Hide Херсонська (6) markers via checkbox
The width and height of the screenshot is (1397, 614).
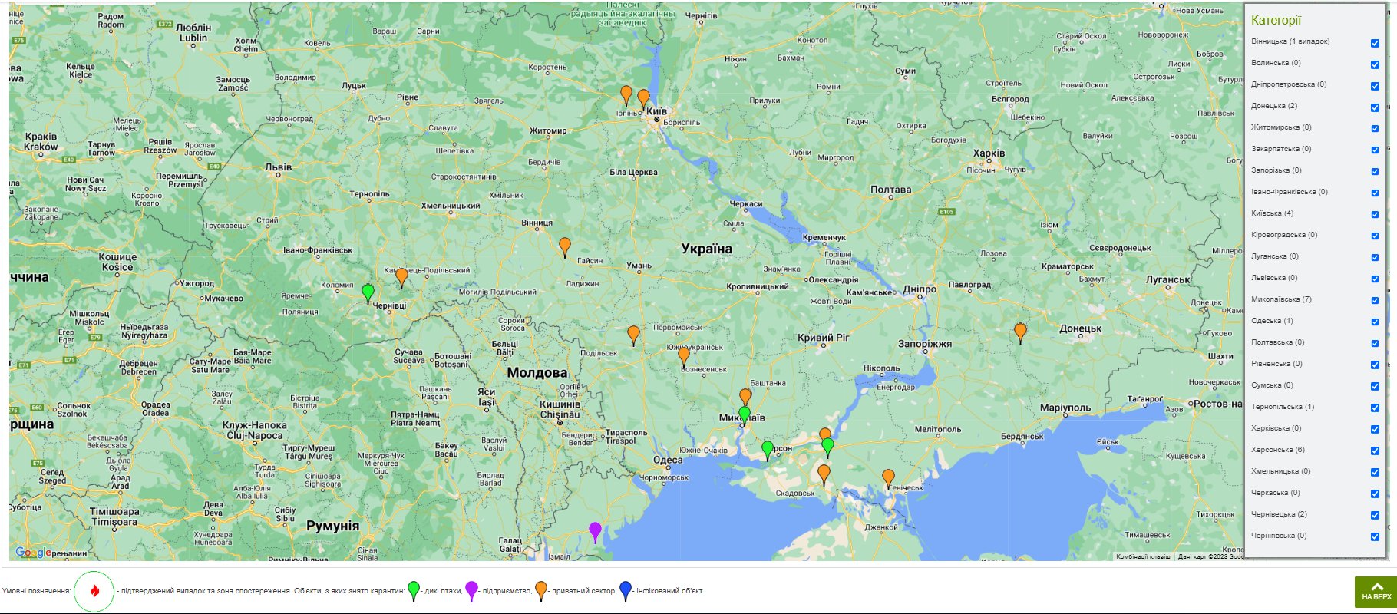pyautogui.click(x=1375, y=451)
